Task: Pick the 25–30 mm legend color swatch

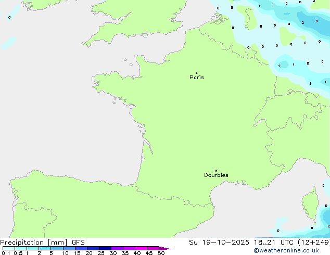Action: coord(105,248)
